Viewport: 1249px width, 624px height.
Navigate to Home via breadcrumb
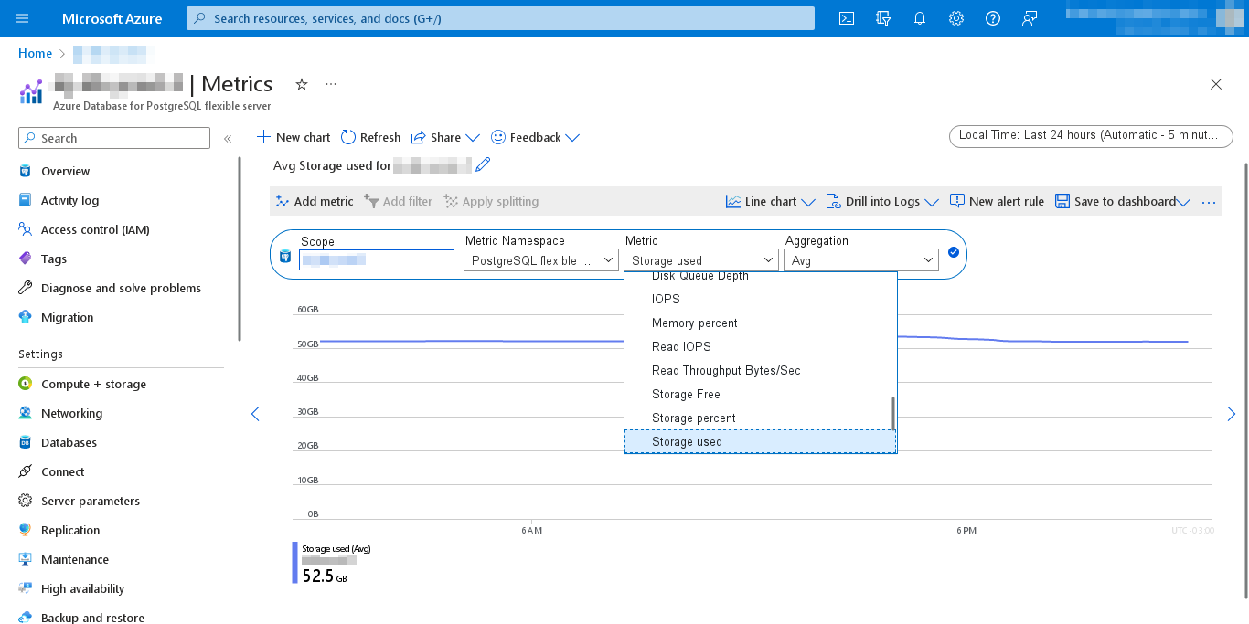[33, 53]
